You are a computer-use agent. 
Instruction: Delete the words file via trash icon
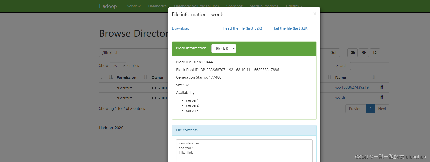[382, 97]
